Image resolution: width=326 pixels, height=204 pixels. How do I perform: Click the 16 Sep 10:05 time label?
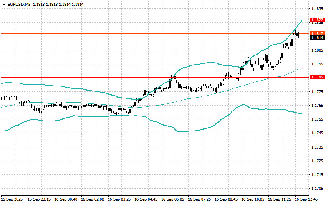(x=253, y=199)
